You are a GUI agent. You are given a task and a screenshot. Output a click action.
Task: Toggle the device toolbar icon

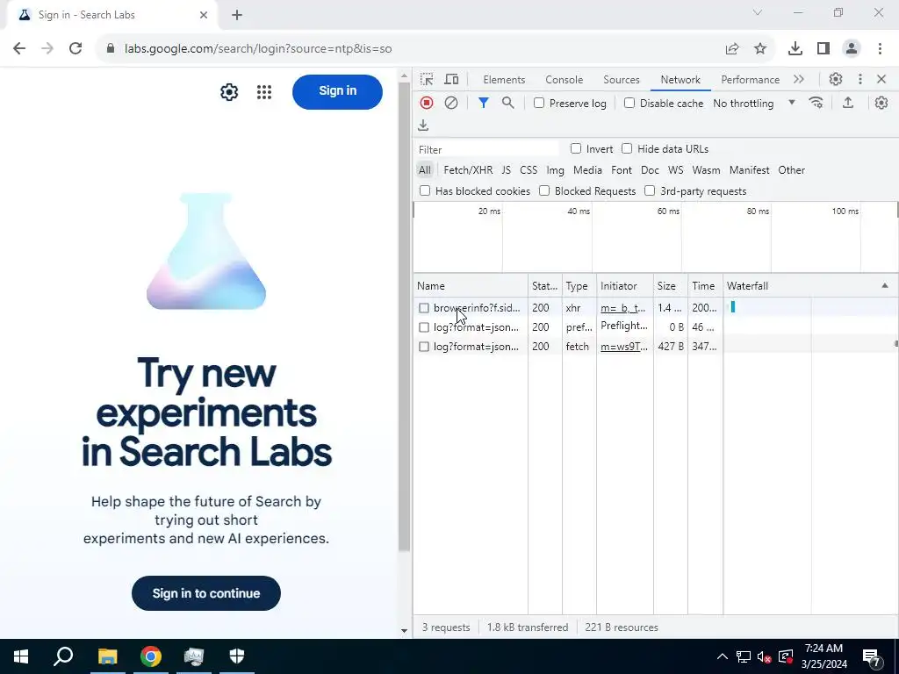[452, 79]
